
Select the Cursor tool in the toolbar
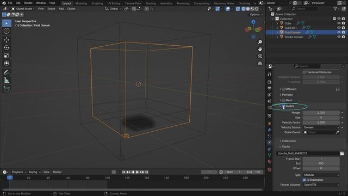pyautogui.click(x=7, y=31)
